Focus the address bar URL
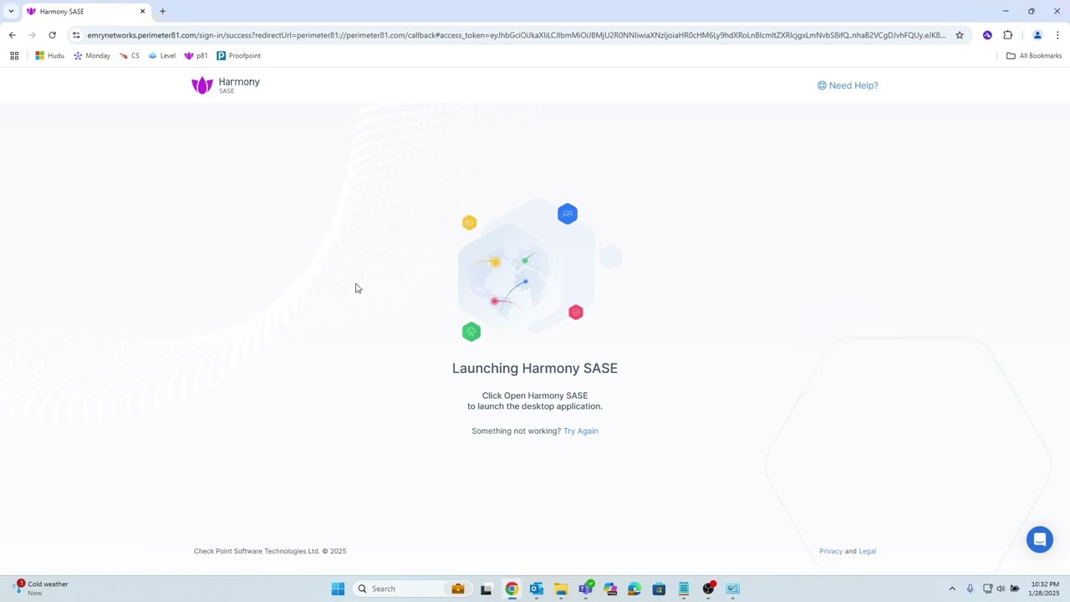This screenshot has height=602, width=1070. 517,35
